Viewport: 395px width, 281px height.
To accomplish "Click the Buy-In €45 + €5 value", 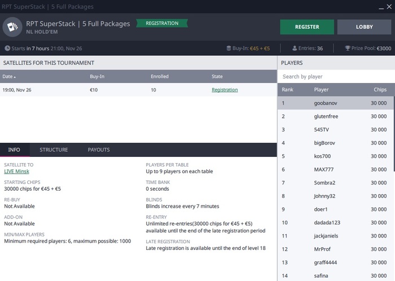I will pos(260,49).
